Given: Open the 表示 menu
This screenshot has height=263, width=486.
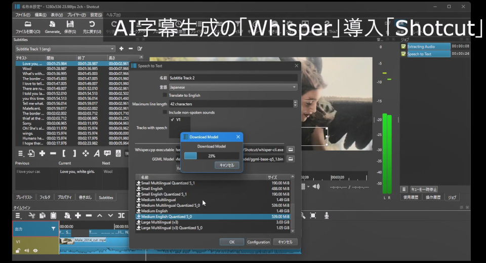Looking at the screenshot, I should [x=57, y=15].
